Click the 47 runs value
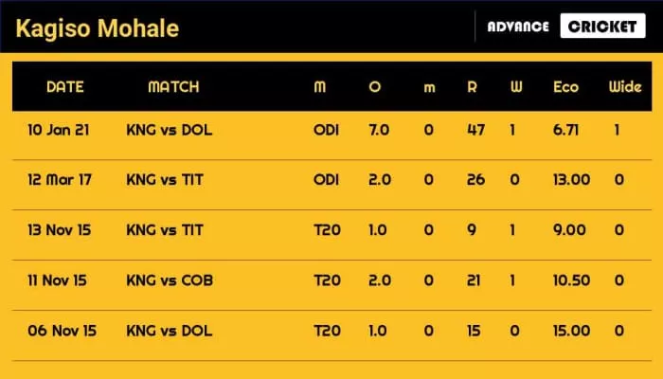The width and height of the screenshot is (663, 379). (x=475, y=130)
